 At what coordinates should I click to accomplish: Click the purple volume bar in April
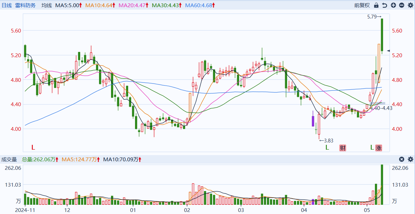313,202
